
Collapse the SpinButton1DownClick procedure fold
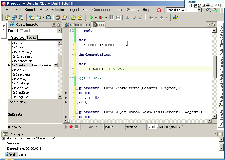tap(77, 112)
